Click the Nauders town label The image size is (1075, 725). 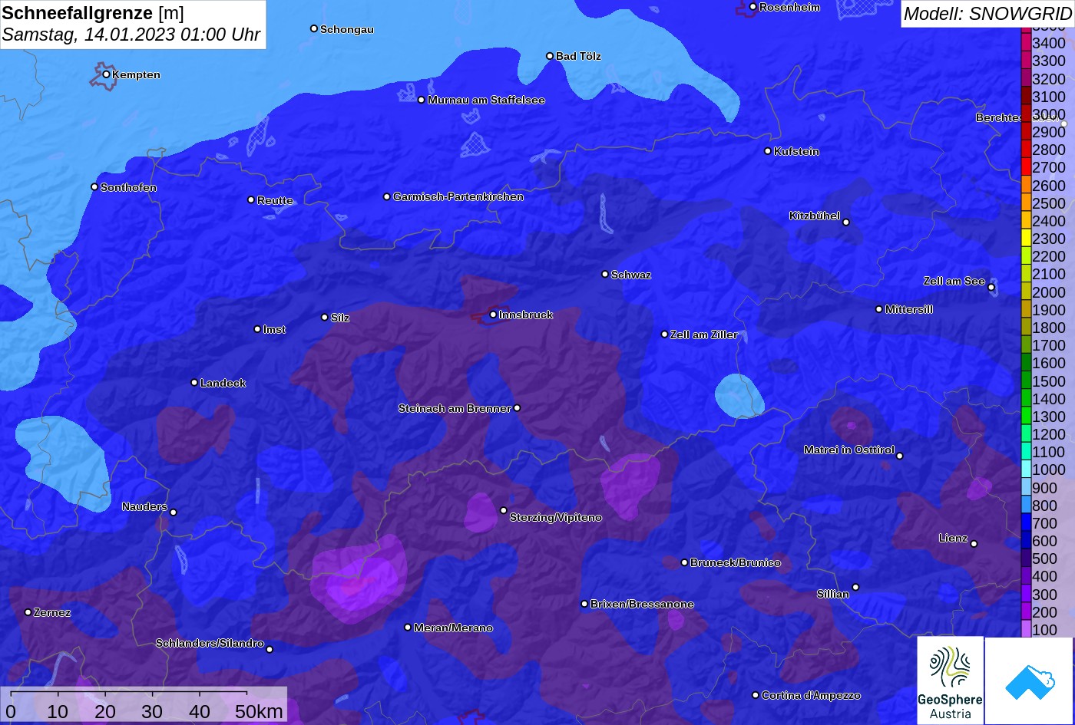click(x=144, y=506)
